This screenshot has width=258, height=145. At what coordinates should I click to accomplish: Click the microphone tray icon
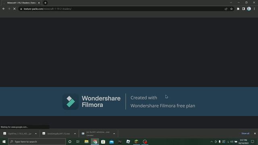point(219,142)
